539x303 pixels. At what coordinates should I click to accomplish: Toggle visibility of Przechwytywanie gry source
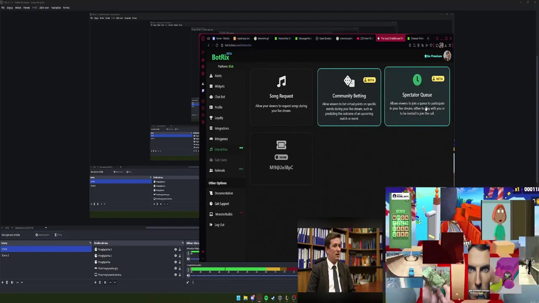click(176, 268)
